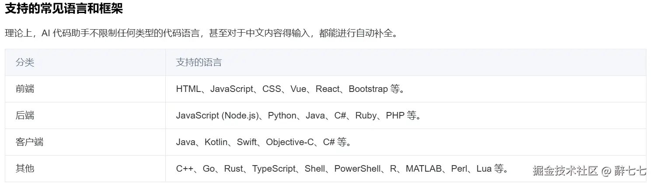The height and width of the screenshot is (183, 653).
Task: Click MATLAB in the 其他 row
Action: coord(423,169)
